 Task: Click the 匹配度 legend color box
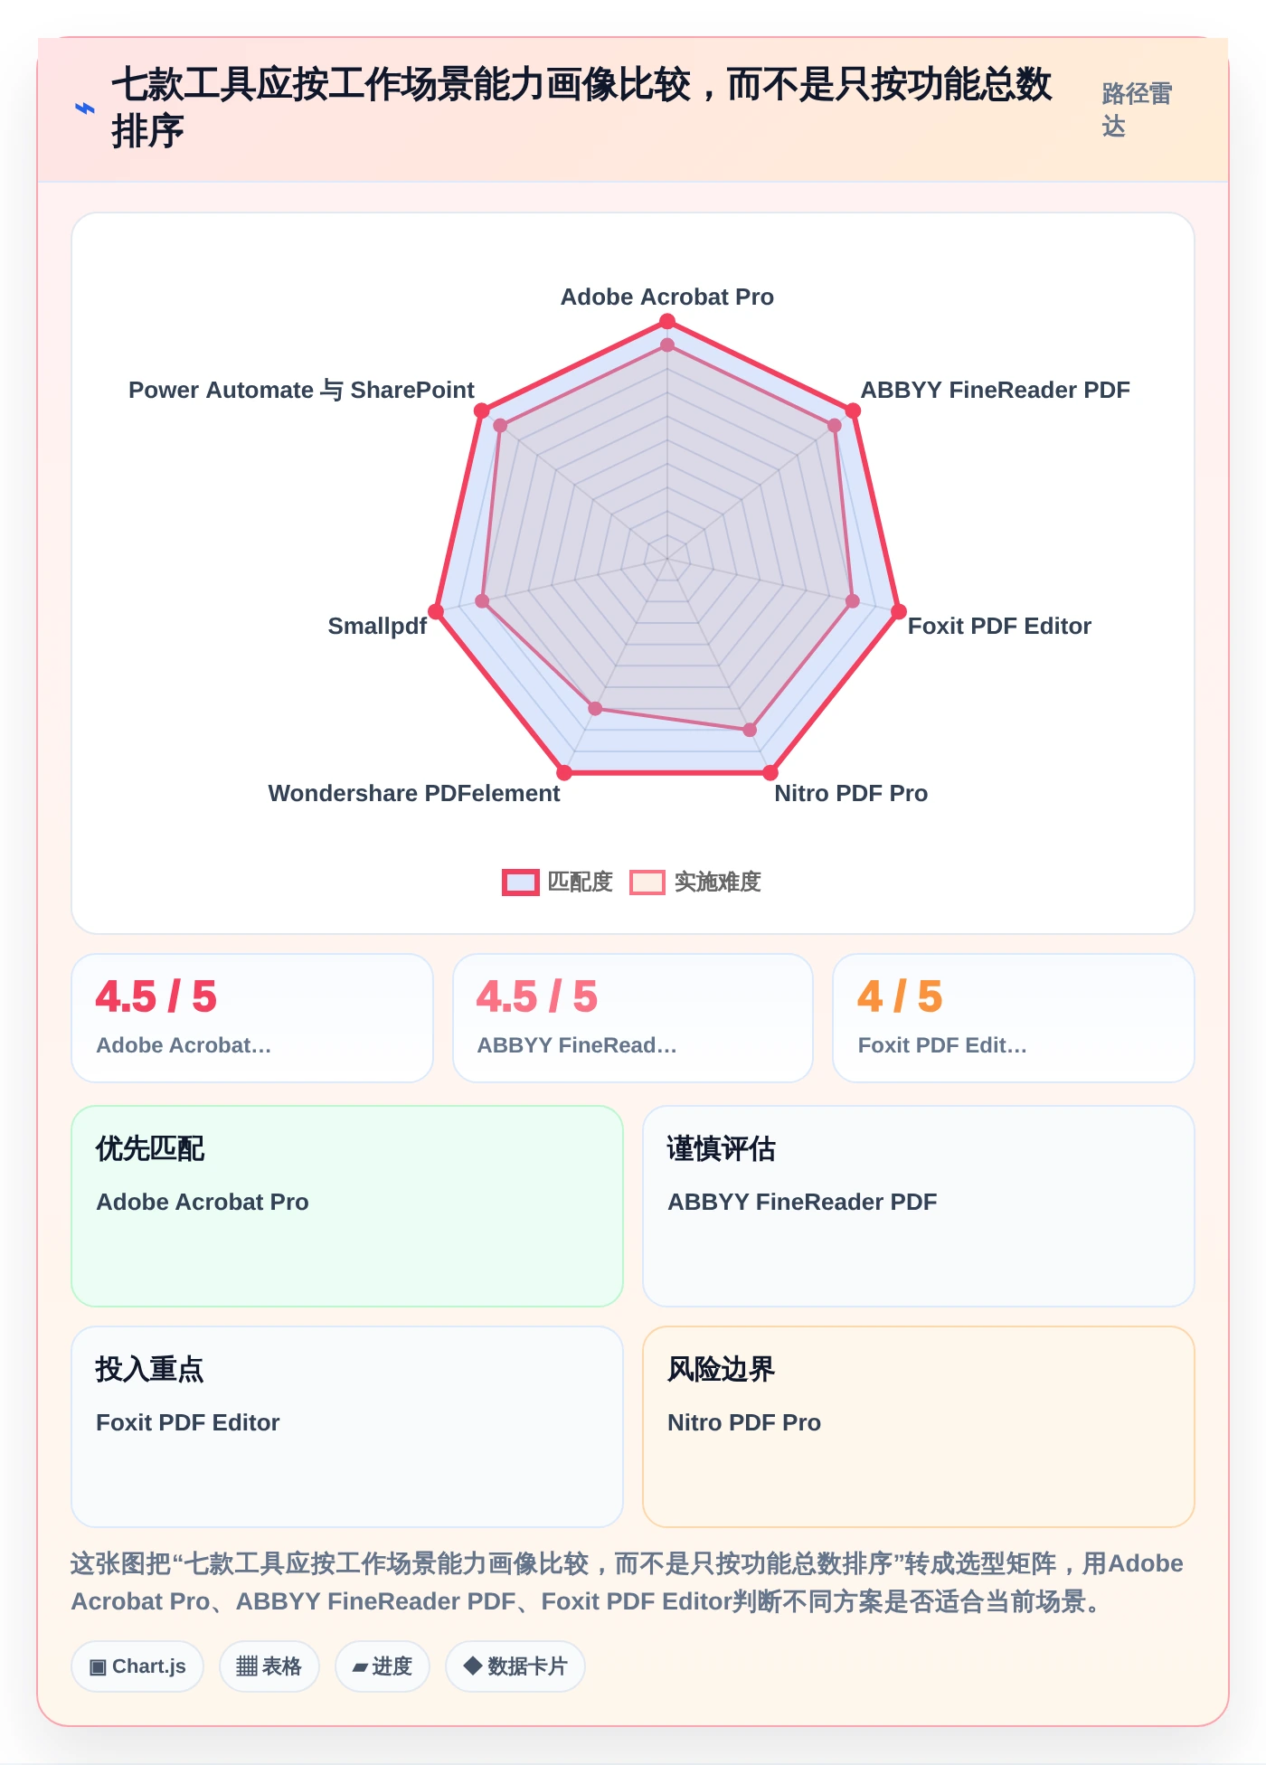[521, 882]
